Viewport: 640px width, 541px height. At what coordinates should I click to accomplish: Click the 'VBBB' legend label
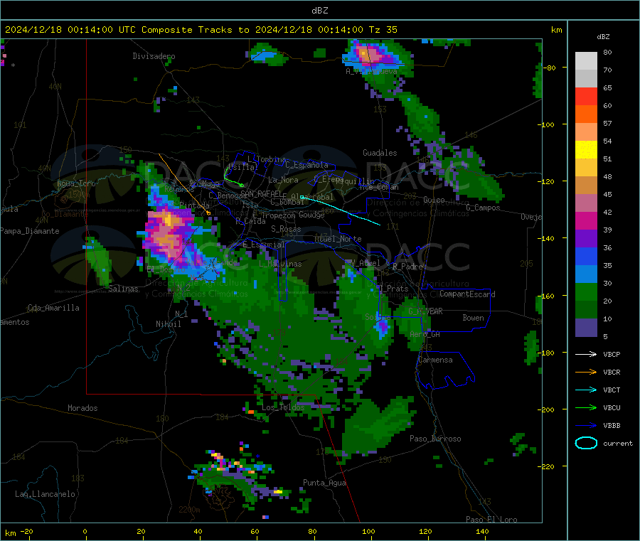pos(612,426)
